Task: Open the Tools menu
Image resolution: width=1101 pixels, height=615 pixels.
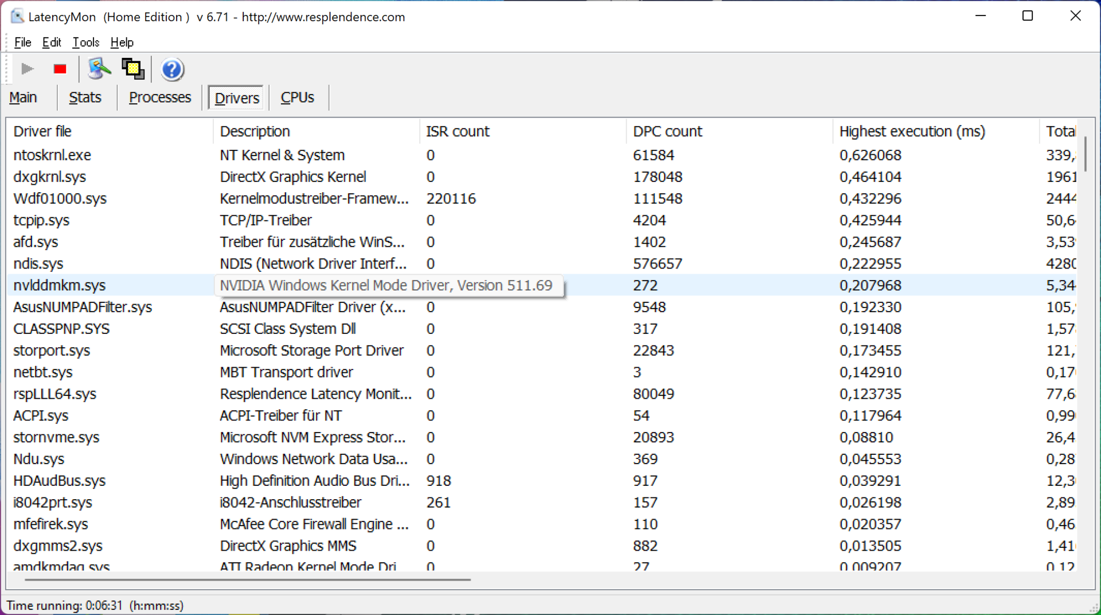Action: point(85,42)
